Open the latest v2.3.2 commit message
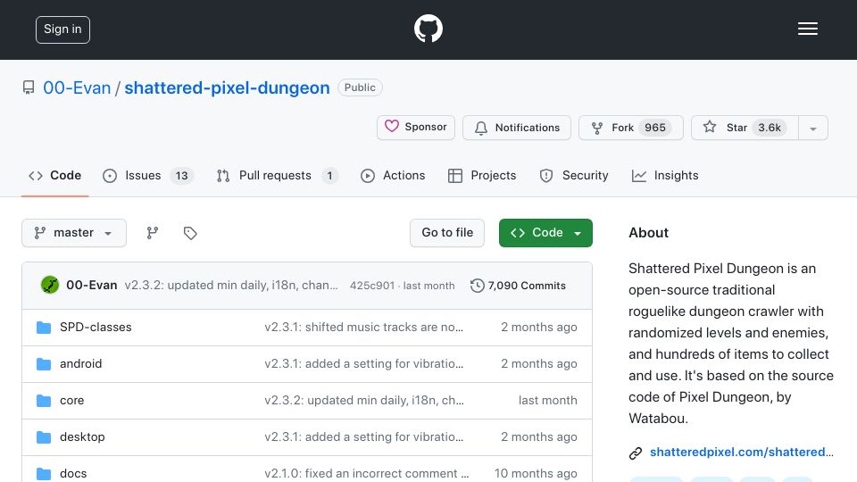This screenshot has width=857, height=482. coord(231,286)
